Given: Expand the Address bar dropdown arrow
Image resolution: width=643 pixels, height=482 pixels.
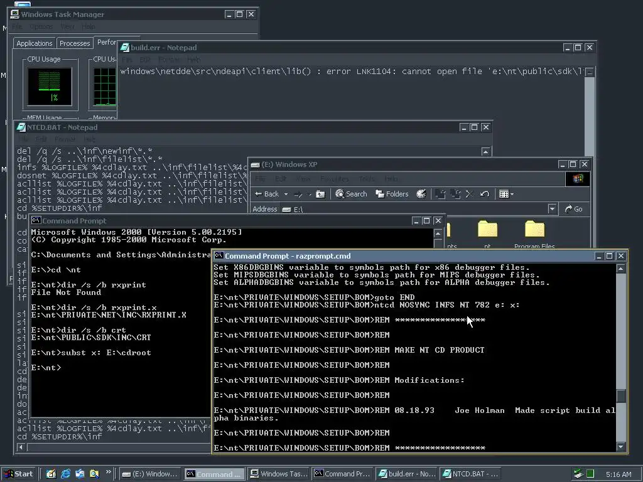Looking at the screenshot, I should [x=552, y=209].
